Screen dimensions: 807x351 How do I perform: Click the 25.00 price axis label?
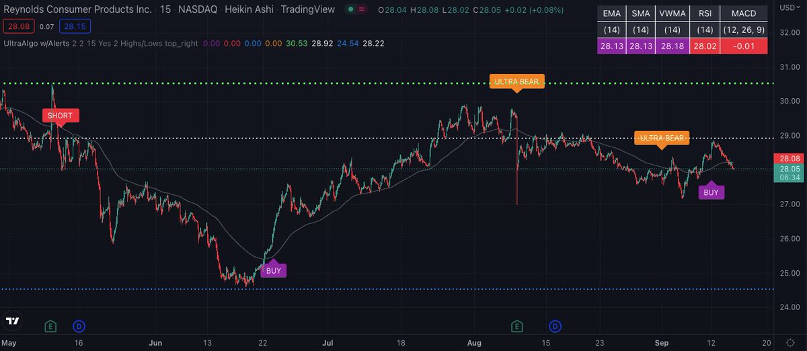click(789, 273)
